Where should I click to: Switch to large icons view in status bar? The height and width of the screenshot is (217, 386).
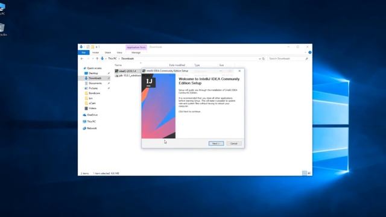pos(309,173)
